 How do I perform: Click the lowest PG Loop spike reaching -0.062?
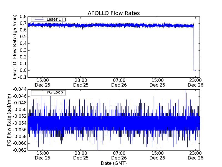[98, 149]
